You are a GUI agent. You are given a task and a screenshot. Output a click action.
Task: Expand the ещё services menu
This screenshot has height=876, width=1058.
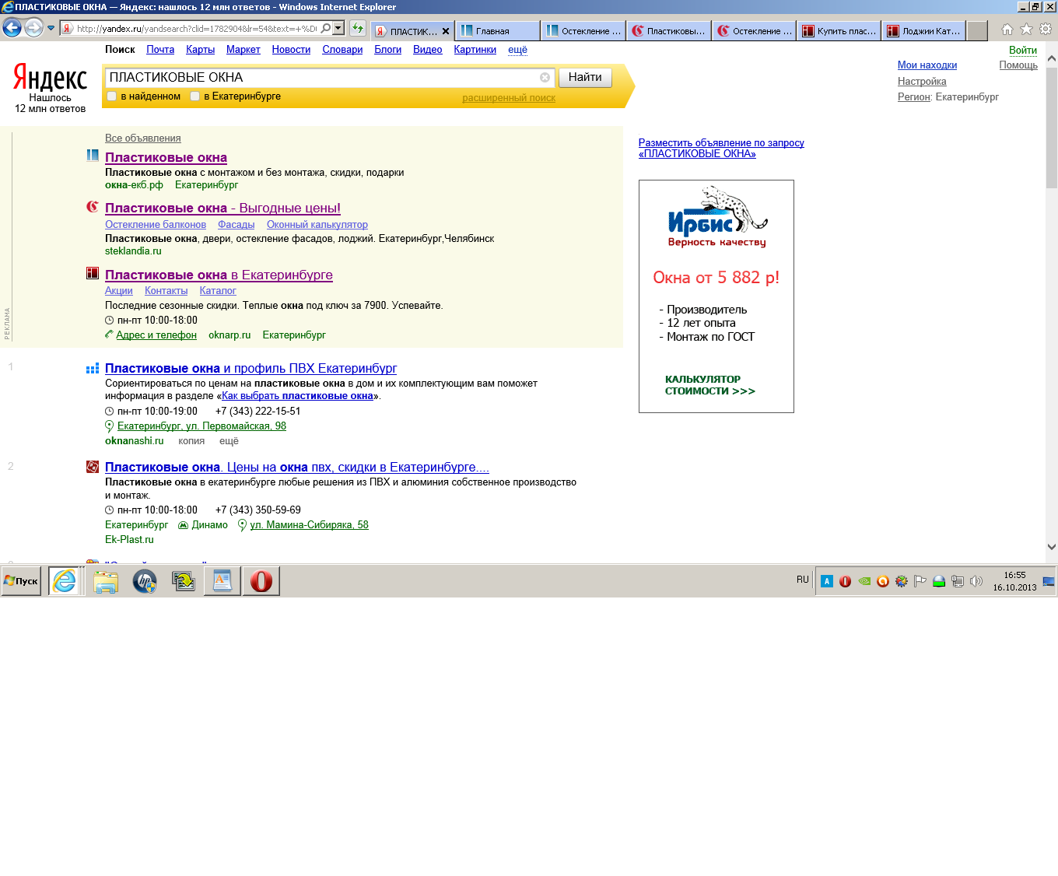tap(517, 50)
